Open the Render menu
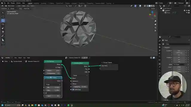This screenshot has height=107, width=191. 13,3
